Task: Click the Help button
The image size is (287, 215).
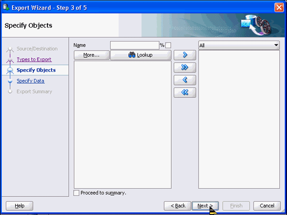Action: tap(20, 205)
